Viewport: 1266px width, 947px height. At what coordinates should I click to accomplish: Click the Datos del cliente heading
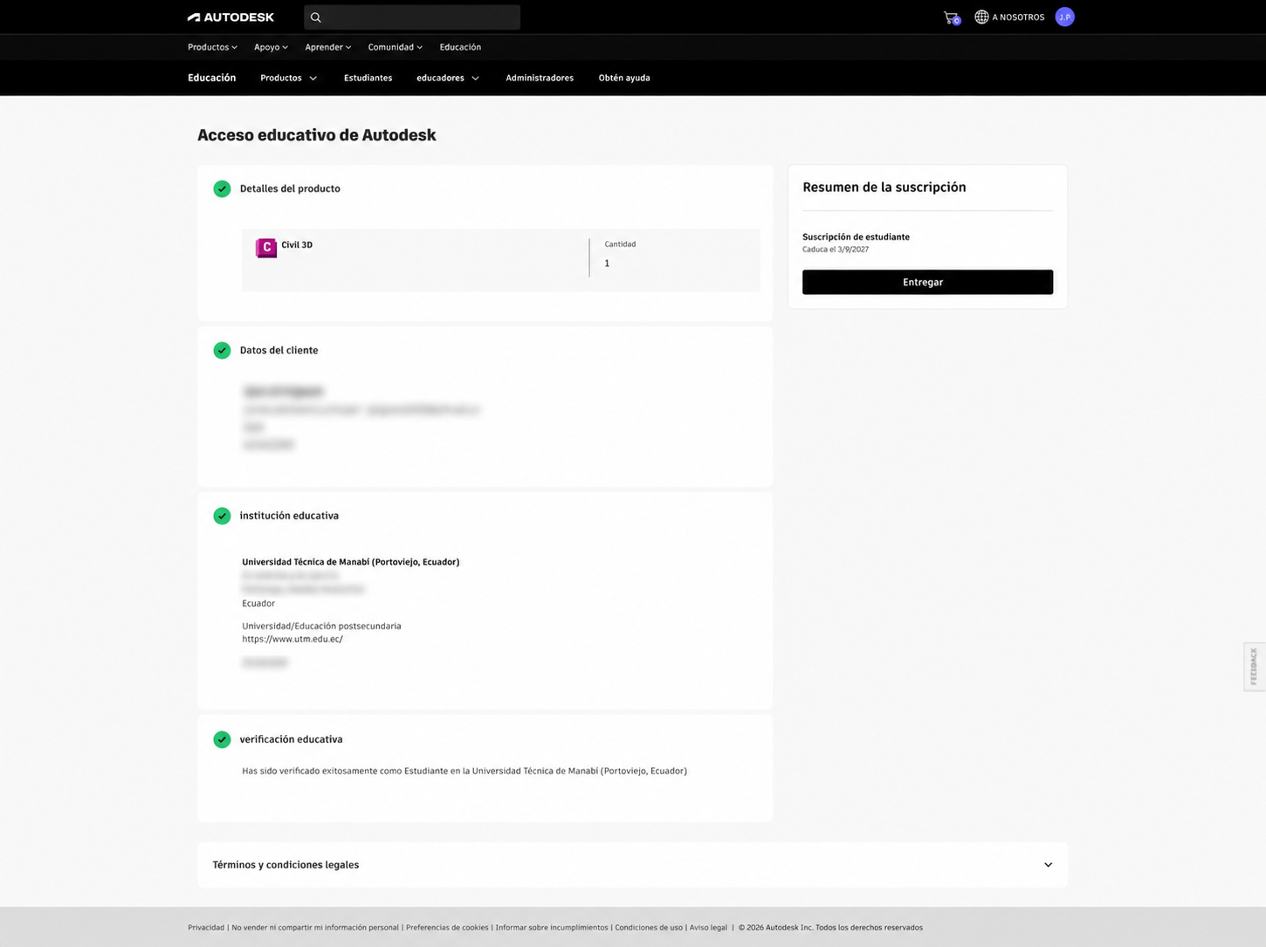click(x=279, y=350)
